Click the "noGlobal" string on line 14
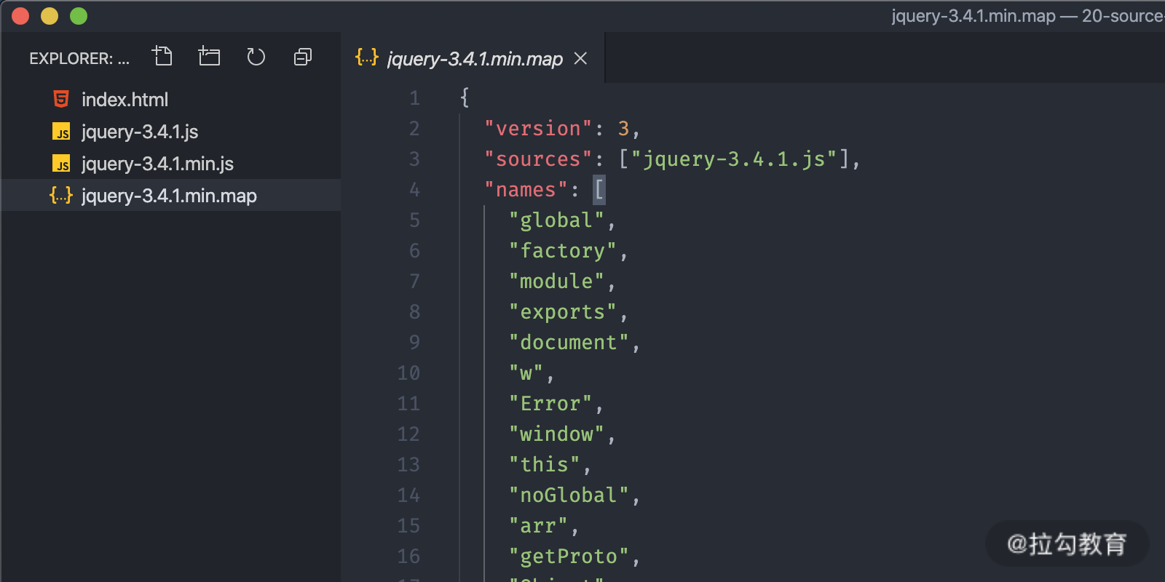The image size is (1165, 582). click(569, 495)
